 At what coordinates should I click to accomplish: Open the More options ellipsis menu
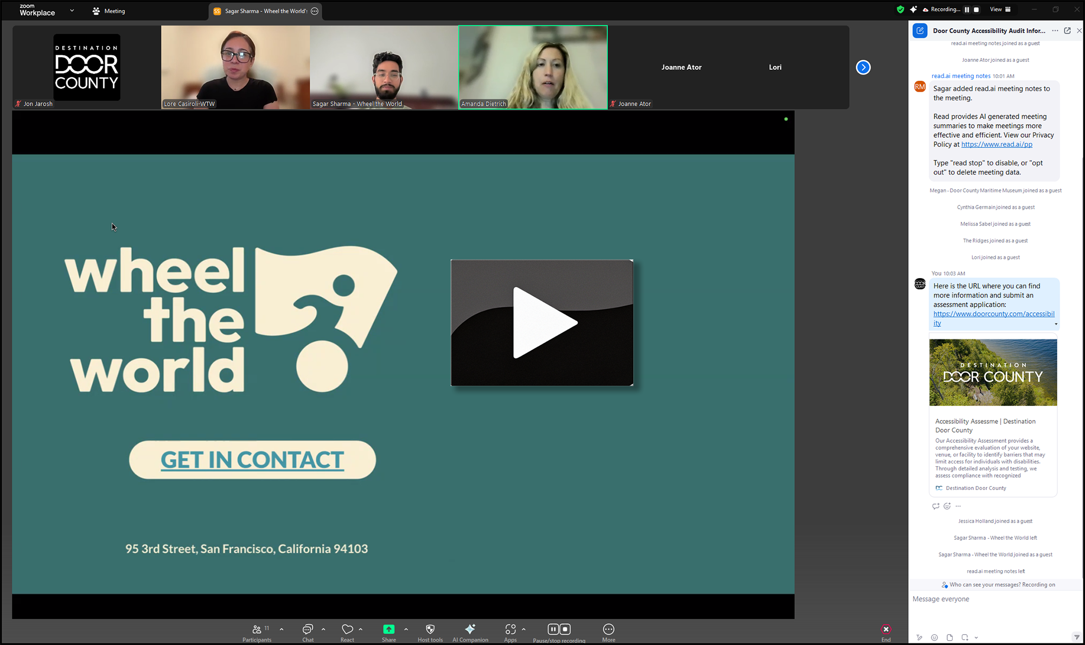pyautogui.click(x=608, y=629)
